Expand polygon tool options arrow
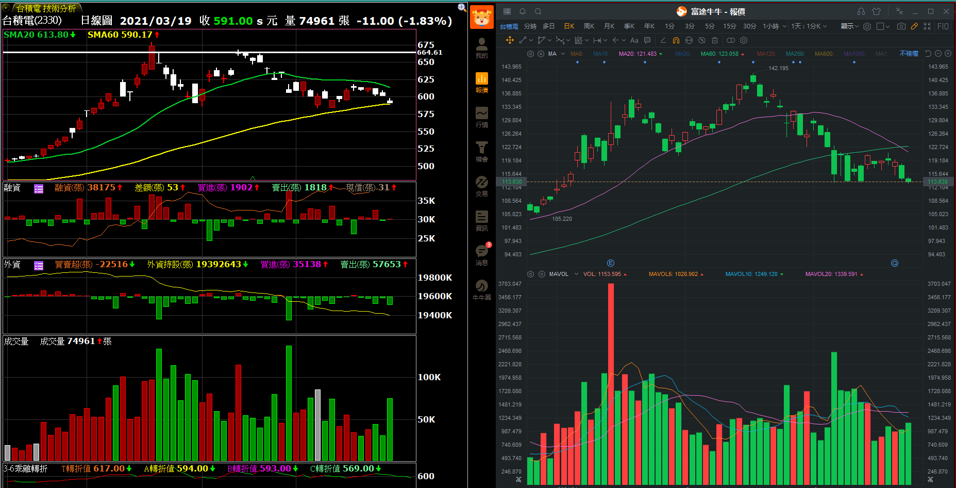This screenshot has height=488, width=956. [x=549, y=40]
